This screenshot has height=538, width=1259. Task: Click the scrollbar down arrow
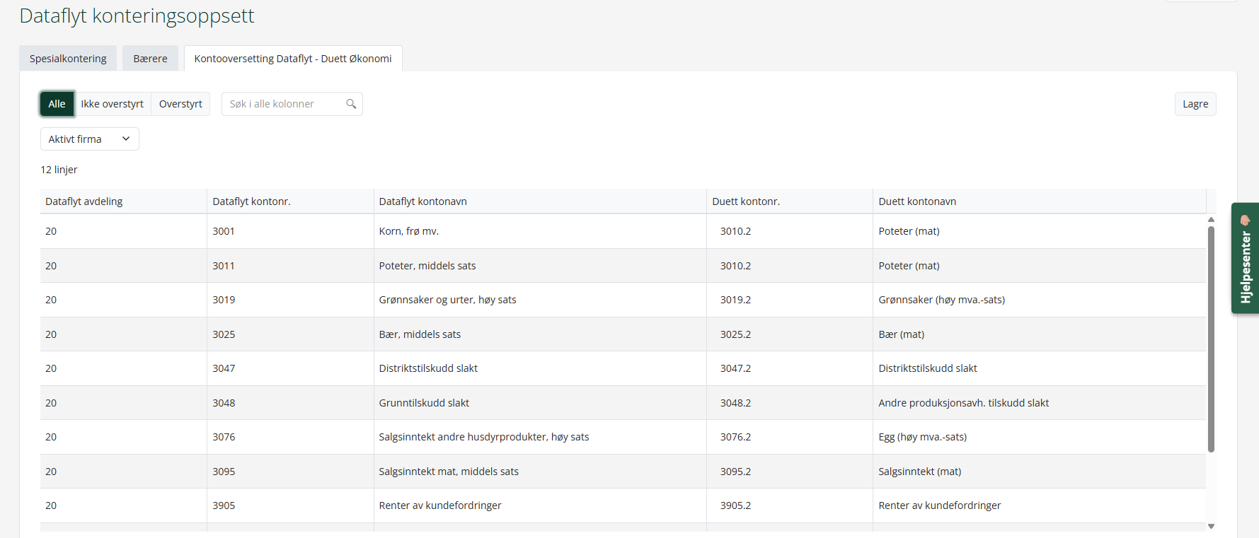point(1211,526)
